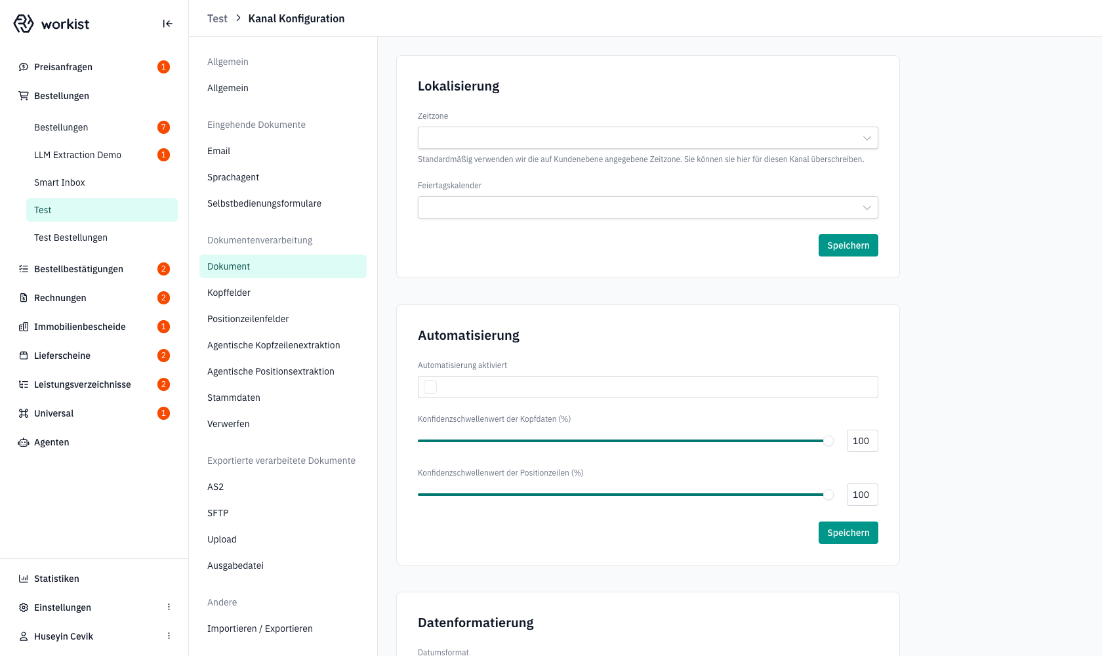Open the Kopffelder settings section

(x=283, y=293)
